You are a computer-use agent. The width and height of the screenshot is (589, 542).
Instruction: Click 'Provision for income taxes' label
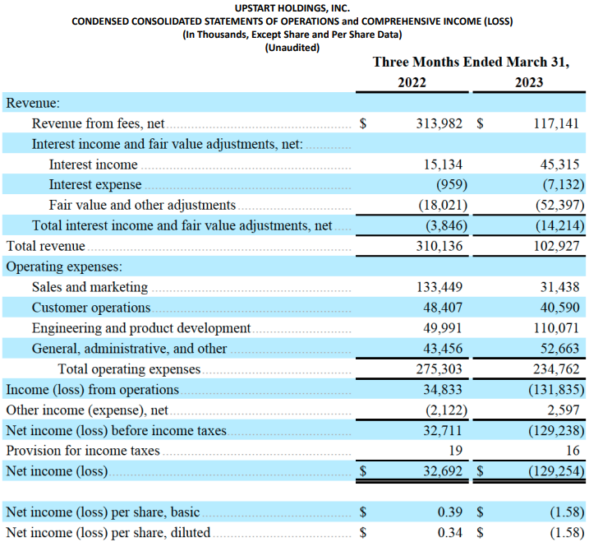[83, 451]
